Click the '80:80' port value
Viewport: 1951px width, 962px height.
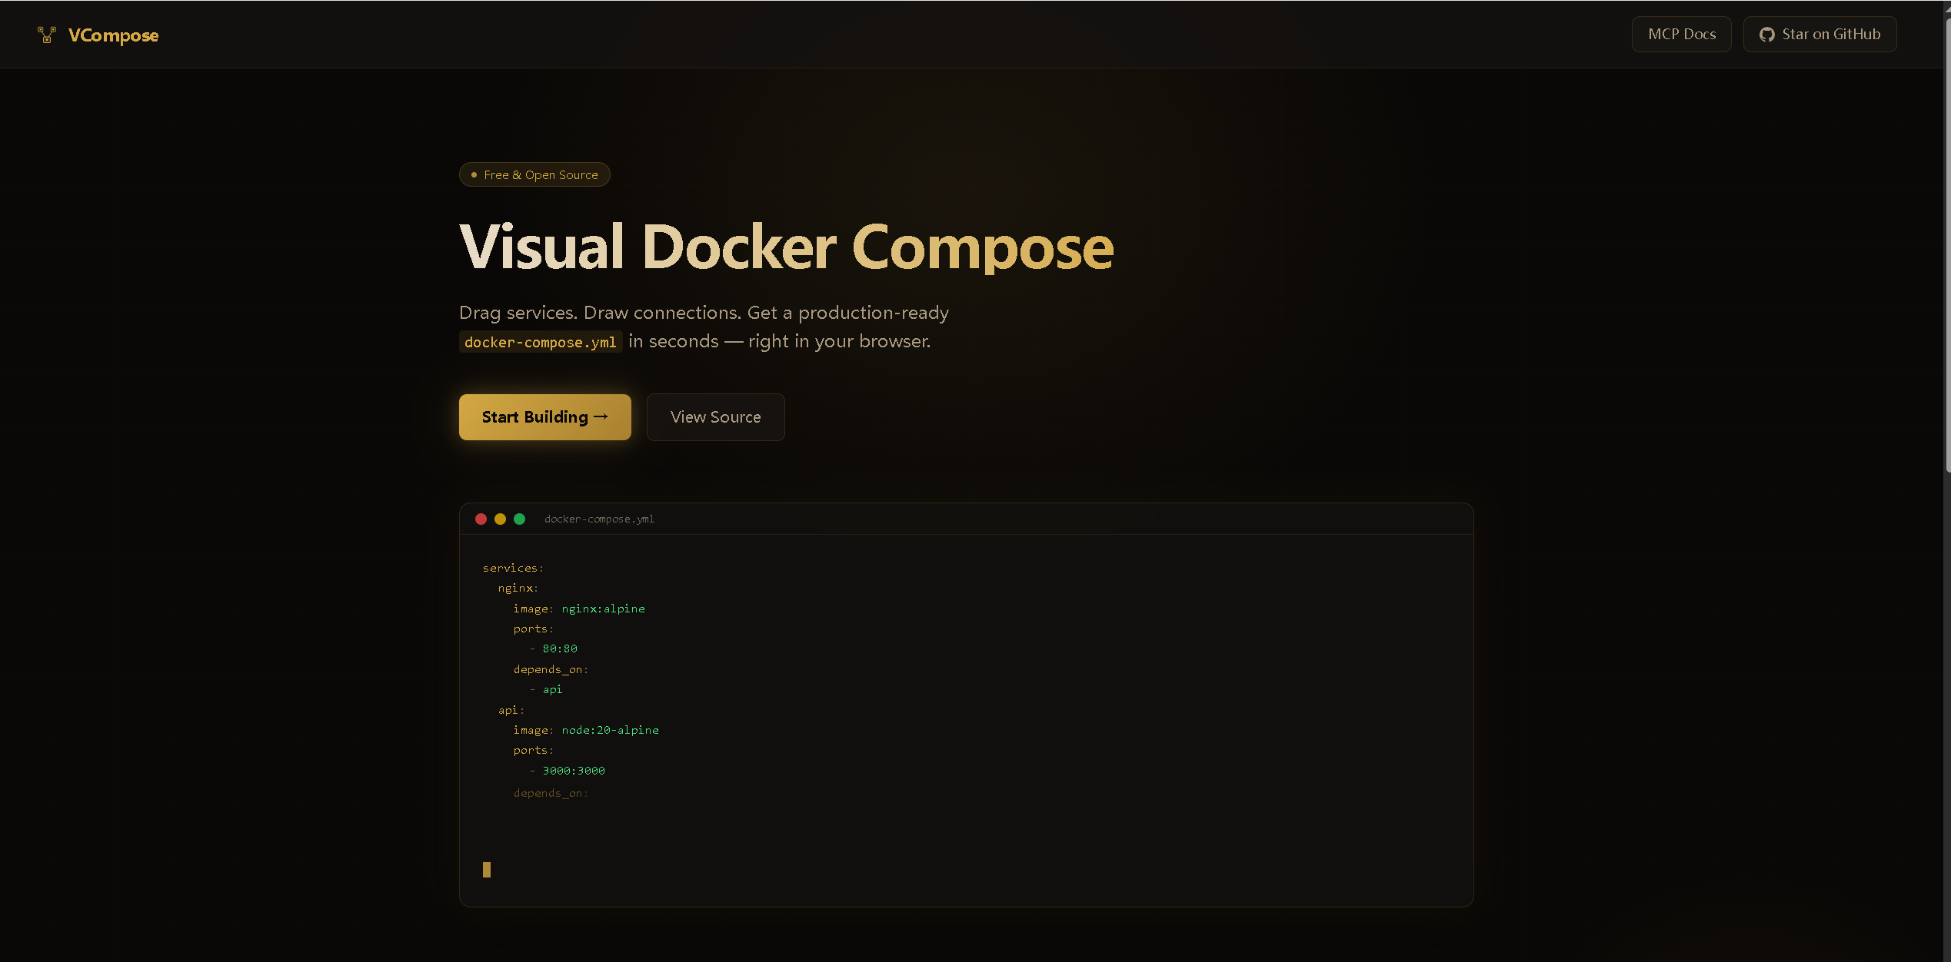[x=560, y=649]
